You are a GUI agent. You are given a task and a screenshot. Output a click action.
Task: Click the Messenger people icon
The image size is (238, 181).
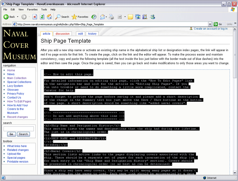click(x=152, y=17)
